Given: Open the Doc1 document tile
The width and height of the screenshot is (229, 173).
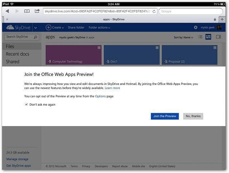Looking at the screenshot, I should 132,55.
